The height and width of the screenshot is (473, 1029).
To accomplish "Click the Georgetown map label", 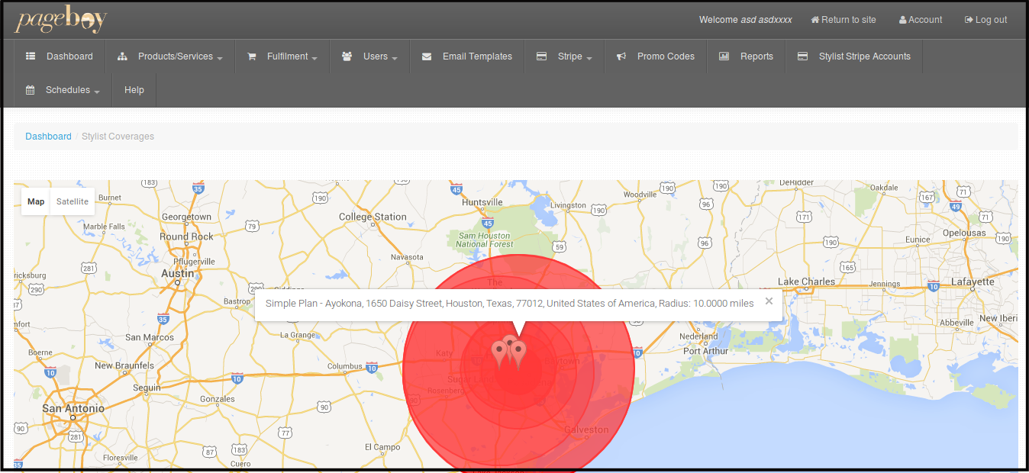I will tap(186, 217).
